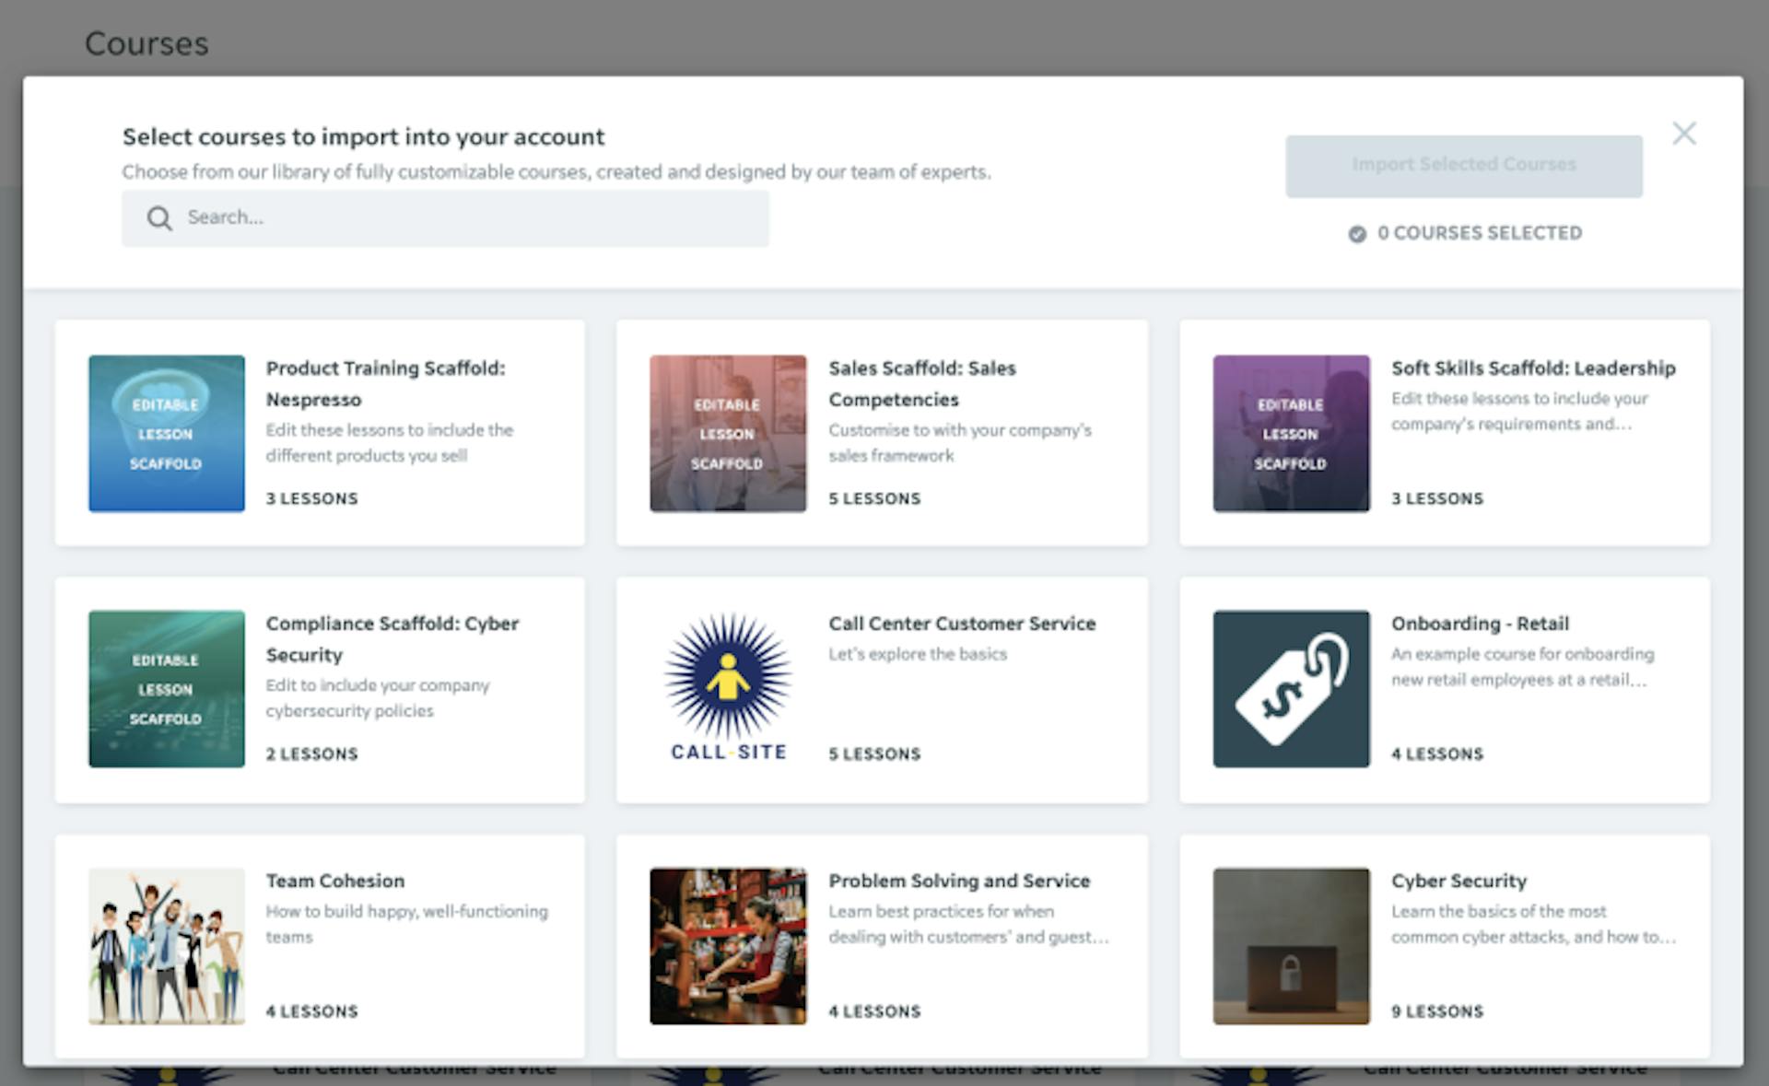
Task: Click Import Selected Courses button
Action: pos(1464,164)
